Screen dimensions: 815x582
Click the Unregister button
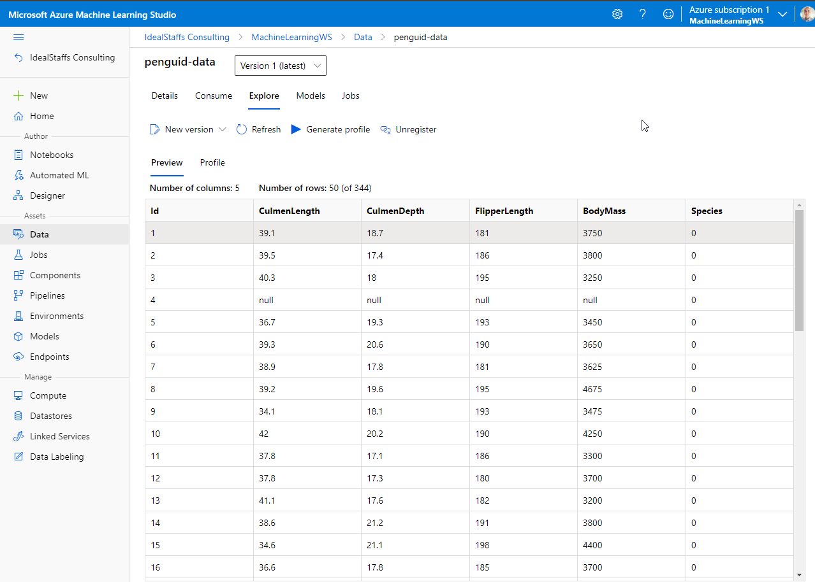[408, 129]
